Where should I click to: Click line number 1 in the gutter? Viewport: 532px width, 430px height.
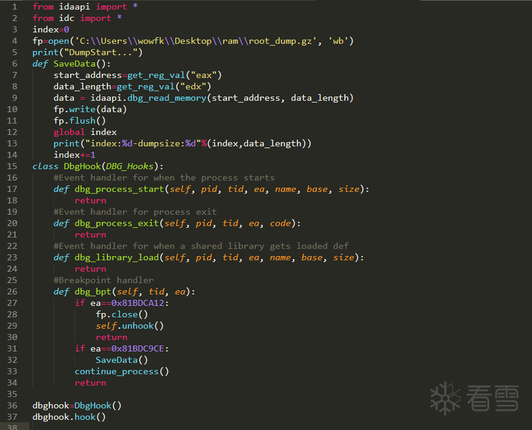click(14, 7)
